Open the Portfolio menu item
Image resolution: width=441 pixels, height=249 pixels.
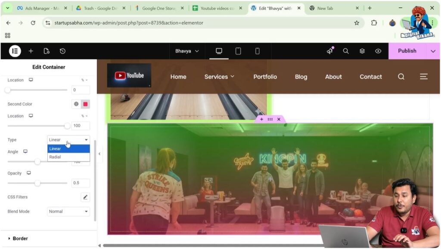265,77
